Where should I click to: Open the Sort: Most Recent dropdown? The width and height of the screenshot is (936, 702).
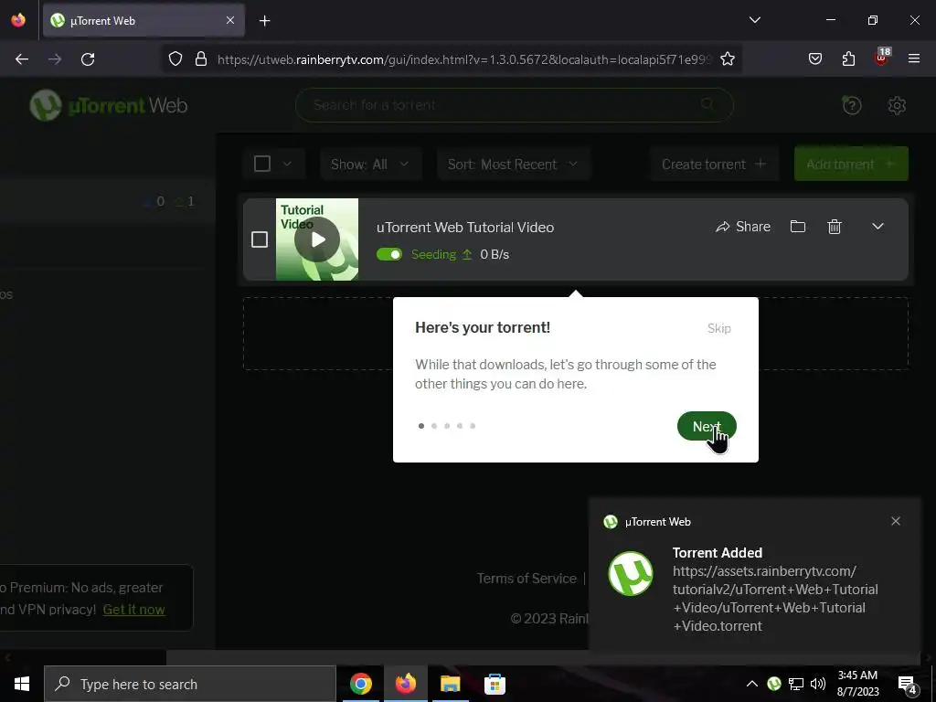[x=514, y=165]
